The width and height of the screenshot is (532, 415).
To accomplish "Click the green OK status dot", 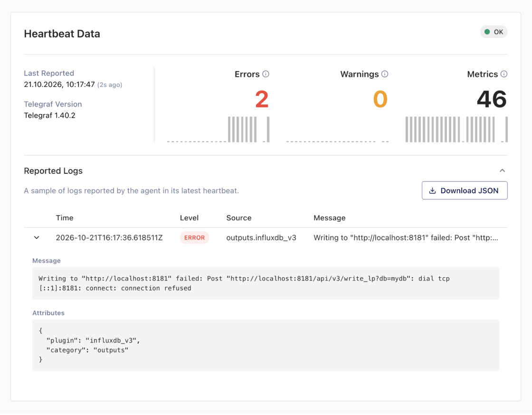I will coord(487,32).
